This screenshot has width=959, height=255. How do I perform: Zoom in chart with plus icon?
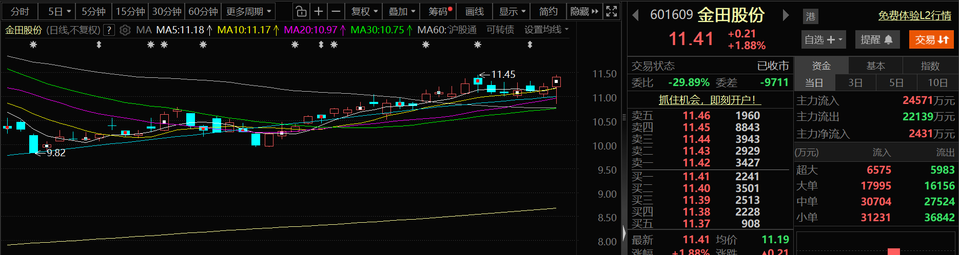(x=319, y=11)
